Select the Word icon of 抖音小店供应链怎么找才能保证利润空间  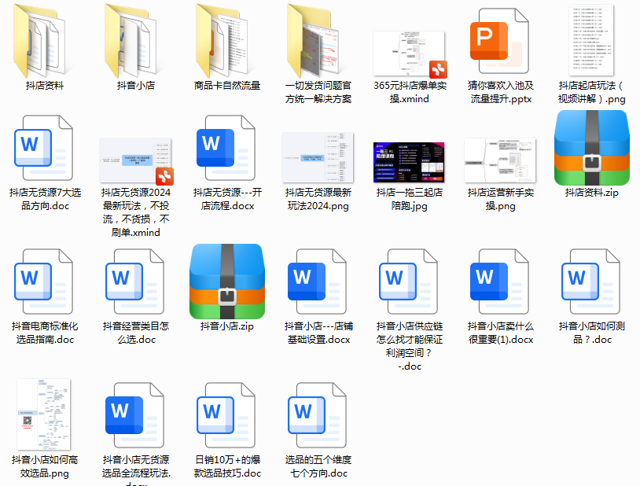pyautogui.click(x=409, y=282)
